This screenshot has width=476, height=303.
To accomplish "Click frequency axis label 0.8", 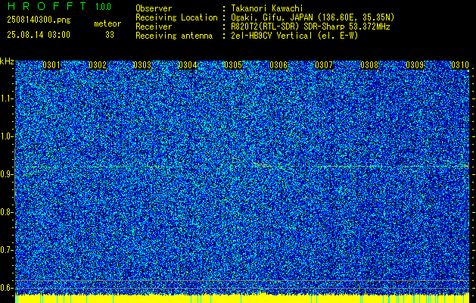I will [x=6, y=212].
